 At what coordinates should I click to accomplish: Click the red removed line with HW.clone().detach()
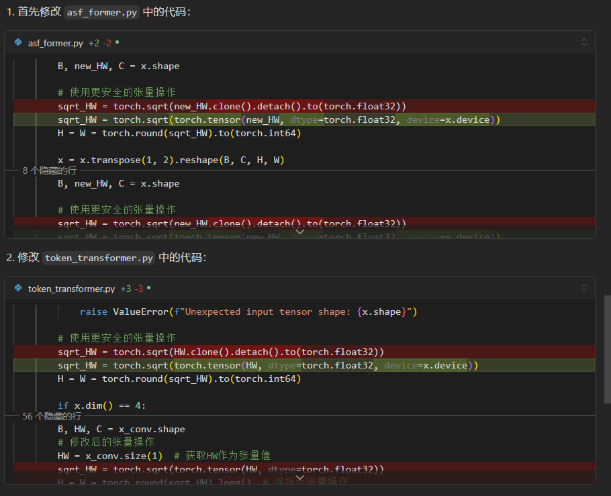[304, 352]
